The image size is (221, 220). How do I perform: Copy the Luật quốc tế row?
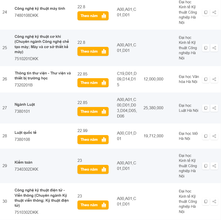206,136
